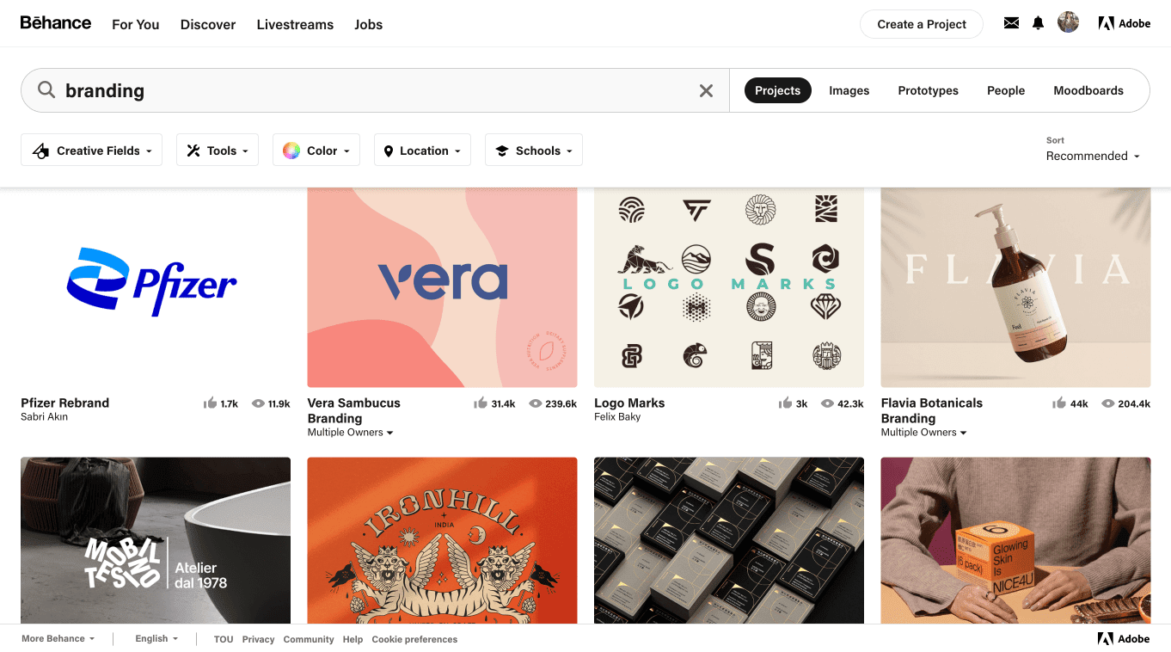Open the notifications bell
The height and width of the screenshot is (652, 1171).
click(x=1038, y=23)
